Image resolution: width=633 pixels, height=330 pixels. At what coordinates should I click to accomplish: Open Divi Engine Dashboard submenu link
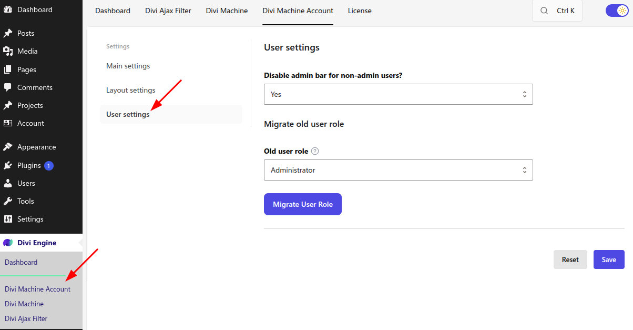pos(21,262)
